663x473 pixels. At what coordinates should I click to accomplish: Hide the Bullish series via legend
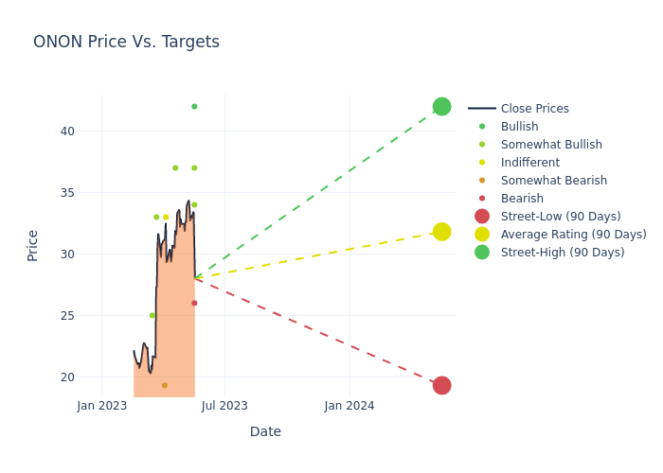click(519, 127)
